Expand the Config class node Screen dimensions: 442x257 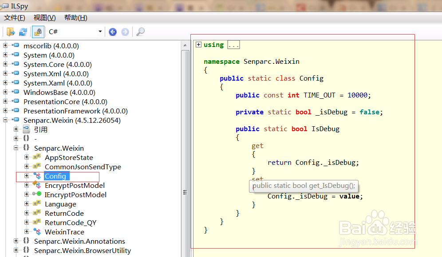pos(27,175)
